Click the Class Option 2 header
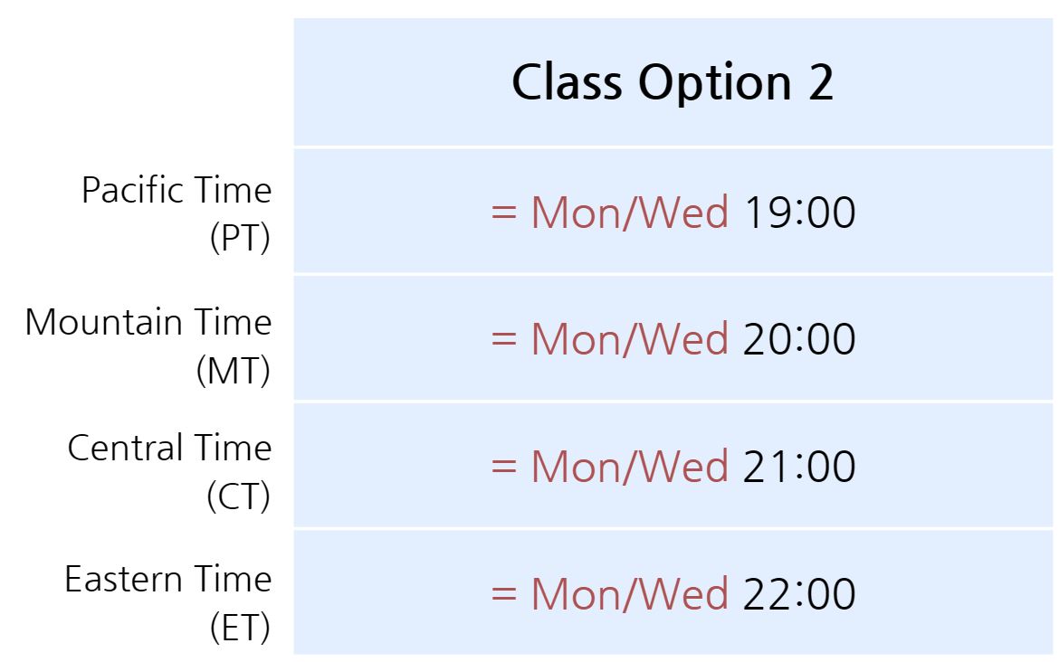Viewport: 1059px width, 662px height. 673,81
